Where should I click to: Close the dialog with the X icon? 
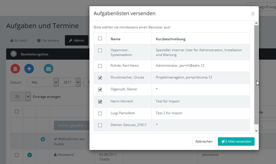253,14
